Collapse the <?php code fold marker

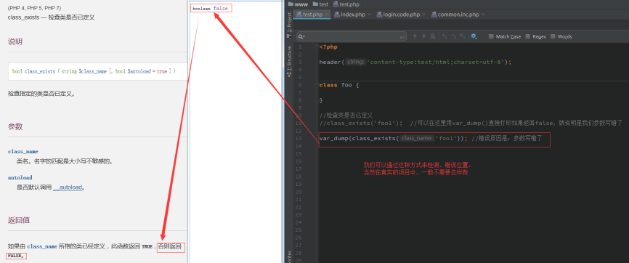[x=317, y=47]
